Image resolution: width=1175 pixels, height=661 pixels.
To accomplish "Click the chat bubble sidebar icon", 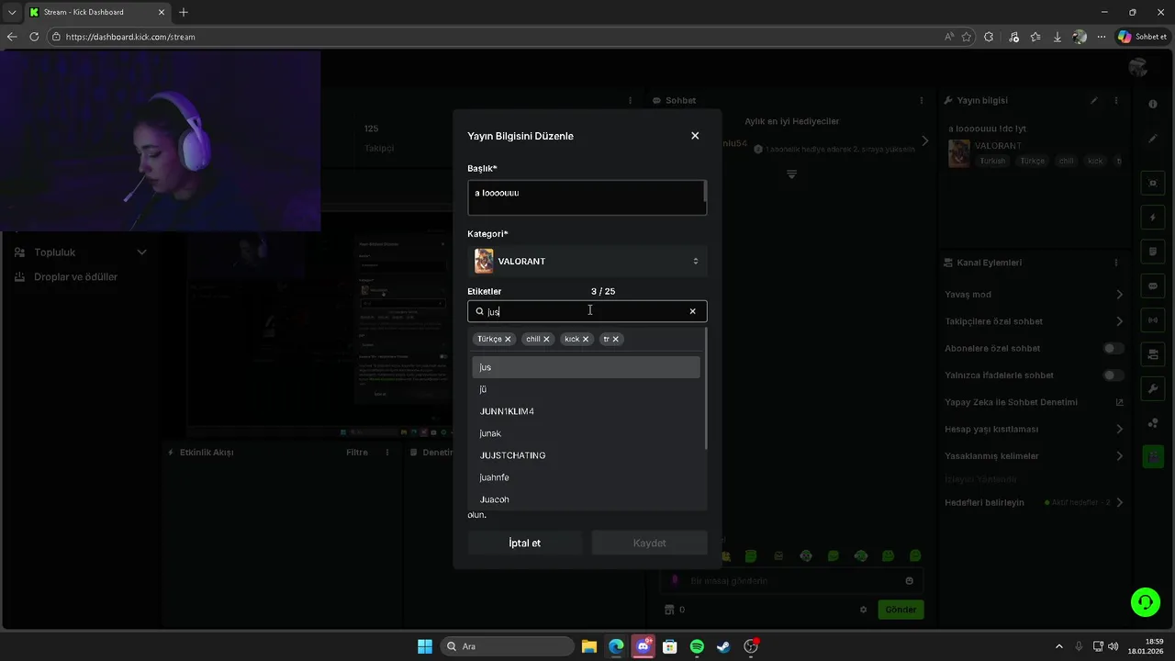I will click(1153, 286).
